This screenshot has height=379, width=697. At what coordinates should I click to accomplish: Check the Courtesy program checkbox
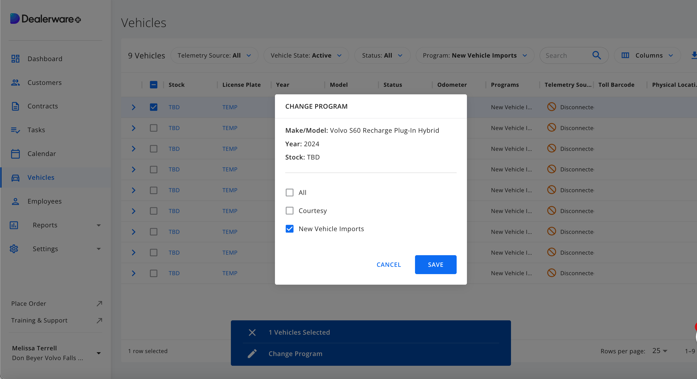pos(290,211)
